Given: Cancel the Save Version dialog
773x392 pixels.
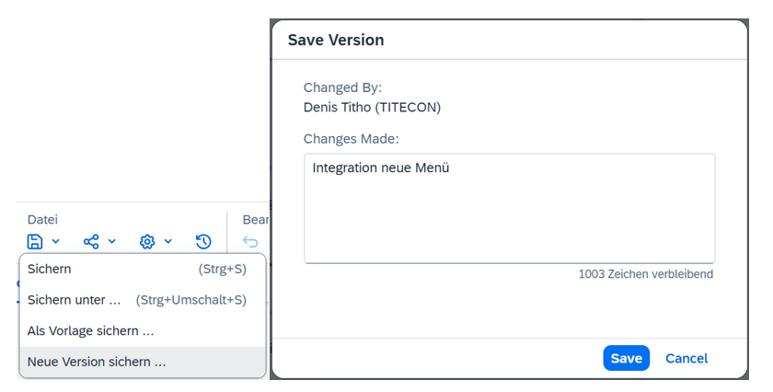Looking at the screenshot, I should point(686,358).
